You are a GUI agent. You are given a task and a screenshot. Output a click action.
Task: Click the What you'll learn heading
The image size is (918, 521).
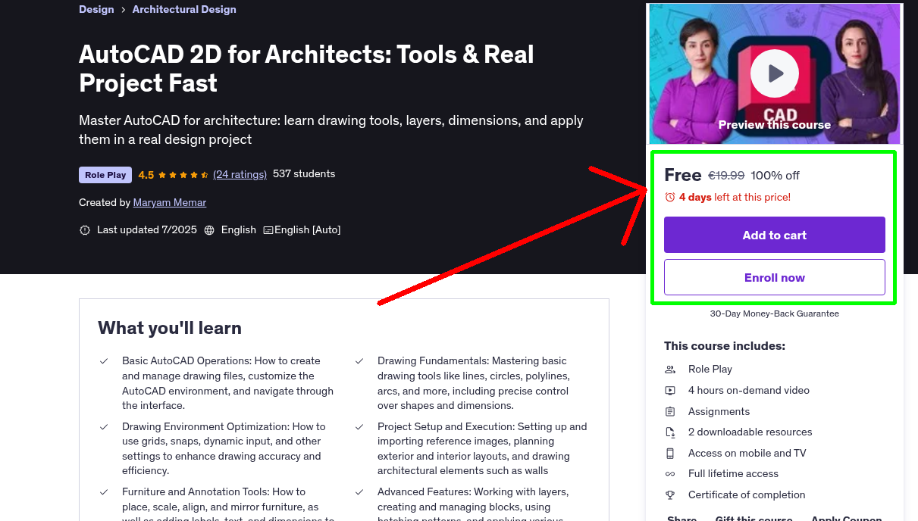click(x=170, y=328)
